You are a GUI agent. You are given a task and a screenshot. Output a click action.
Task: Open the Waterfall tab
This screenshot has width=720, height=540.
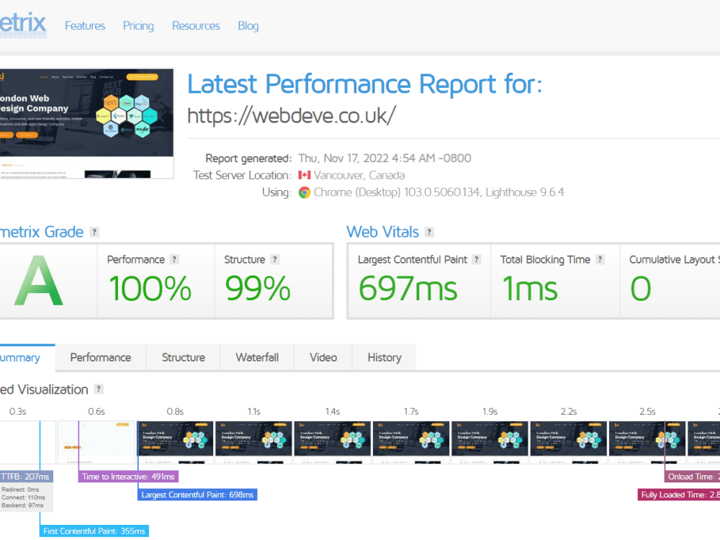point(257,358)
